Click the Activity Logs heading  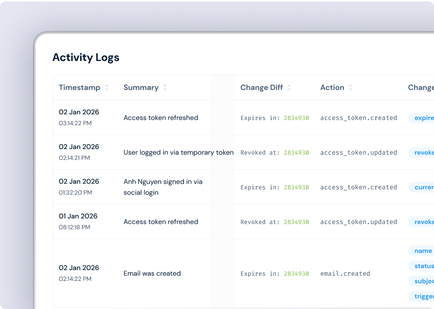click(86, 58)
